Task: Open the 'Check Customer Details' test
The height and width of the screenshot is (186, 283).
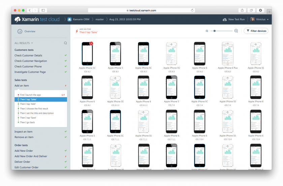Action: (x=28, y=55)
